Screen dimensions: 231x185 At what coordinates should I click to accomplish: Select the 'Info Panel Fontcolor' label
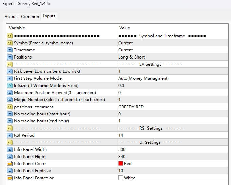click(x=34, y=178)
